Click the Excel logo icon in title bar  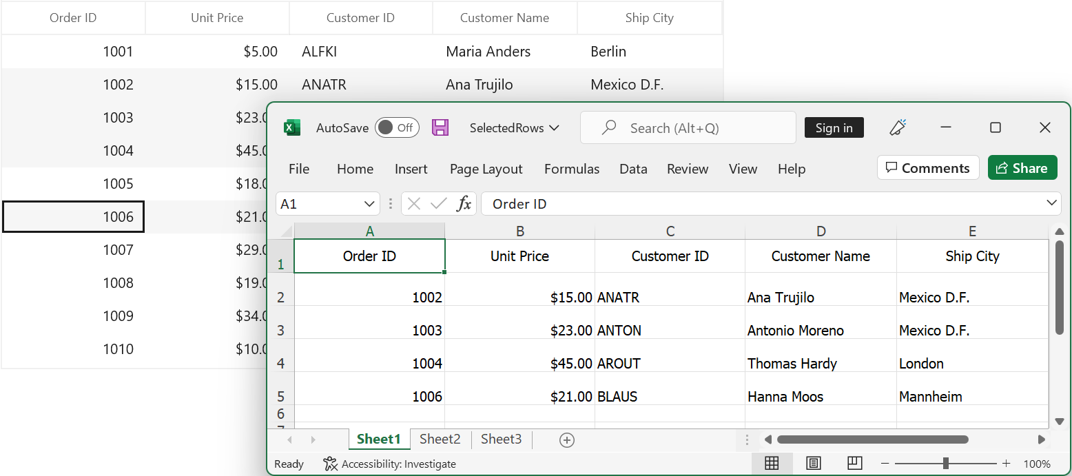point(292,127)
